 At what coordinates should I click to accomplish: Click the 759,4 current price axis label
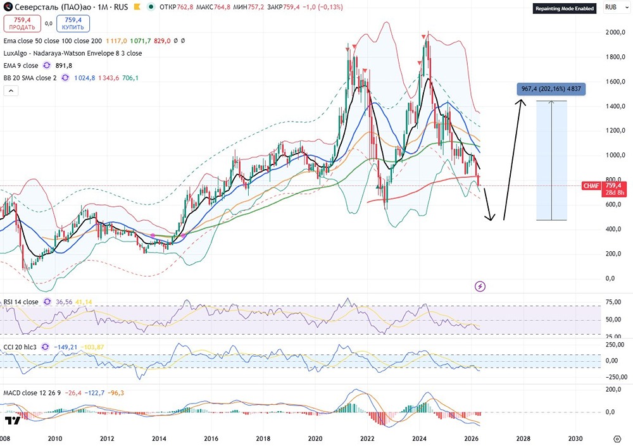click(x=613, y=185)
